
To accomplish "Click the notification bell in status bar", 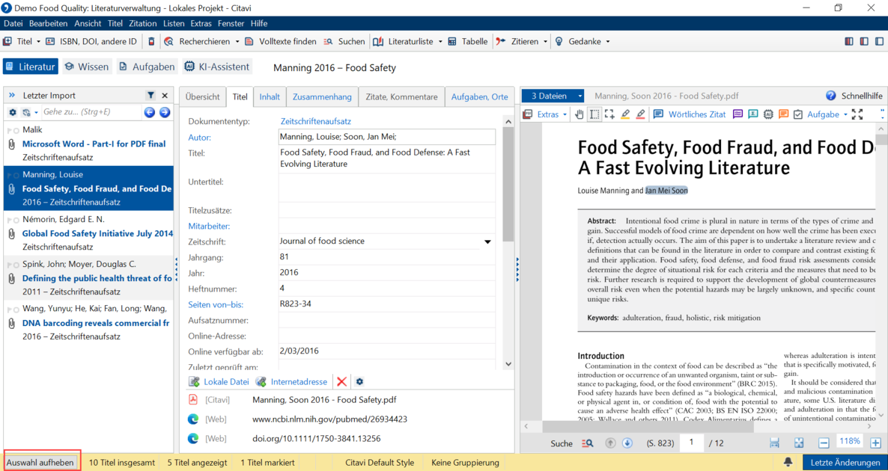I will coord(788,462).
